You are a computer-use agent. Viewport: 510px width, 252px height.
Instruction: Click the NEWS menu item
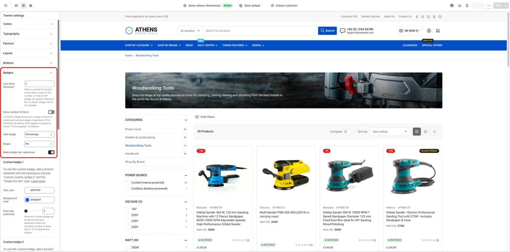[189, 45]
